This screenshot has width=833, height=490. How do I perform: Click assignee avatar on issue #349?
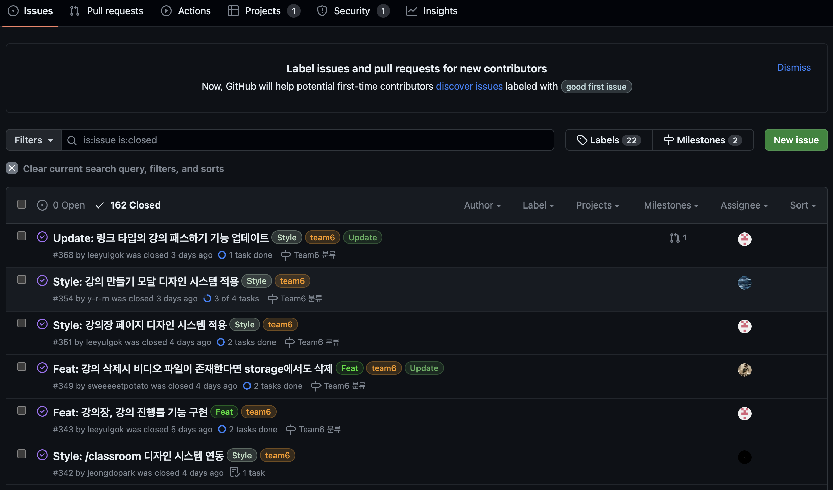pos(744,370)
